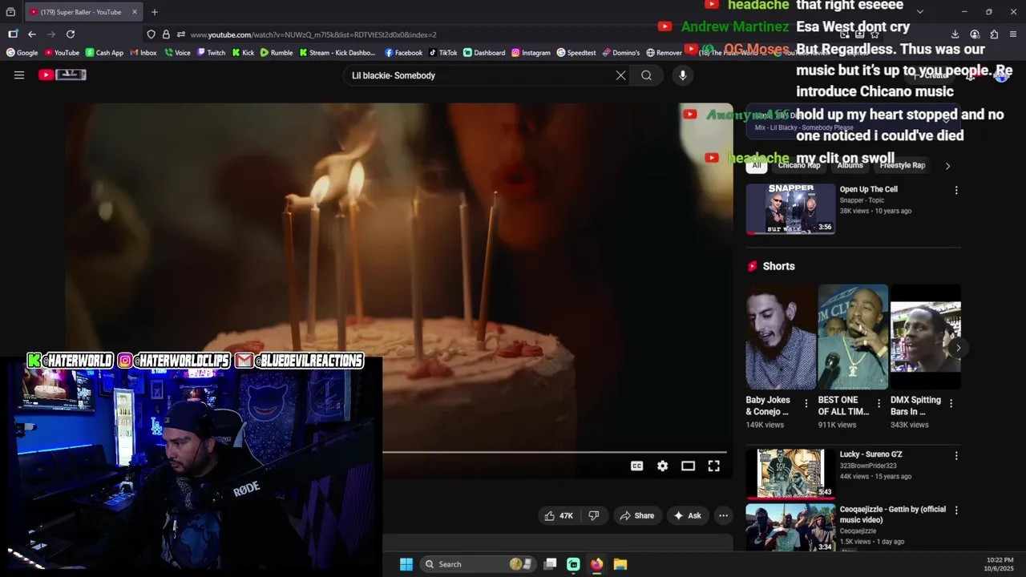
Task: Open a new browser tab
Action: tap(155, 12)
